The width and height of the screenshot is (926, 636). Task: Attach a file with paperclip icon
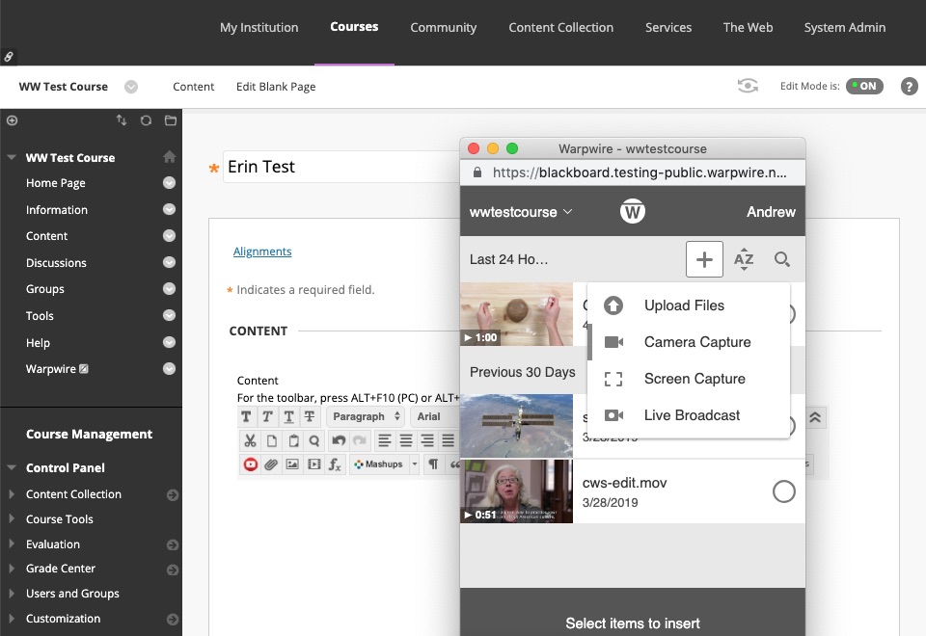[271, 464]
